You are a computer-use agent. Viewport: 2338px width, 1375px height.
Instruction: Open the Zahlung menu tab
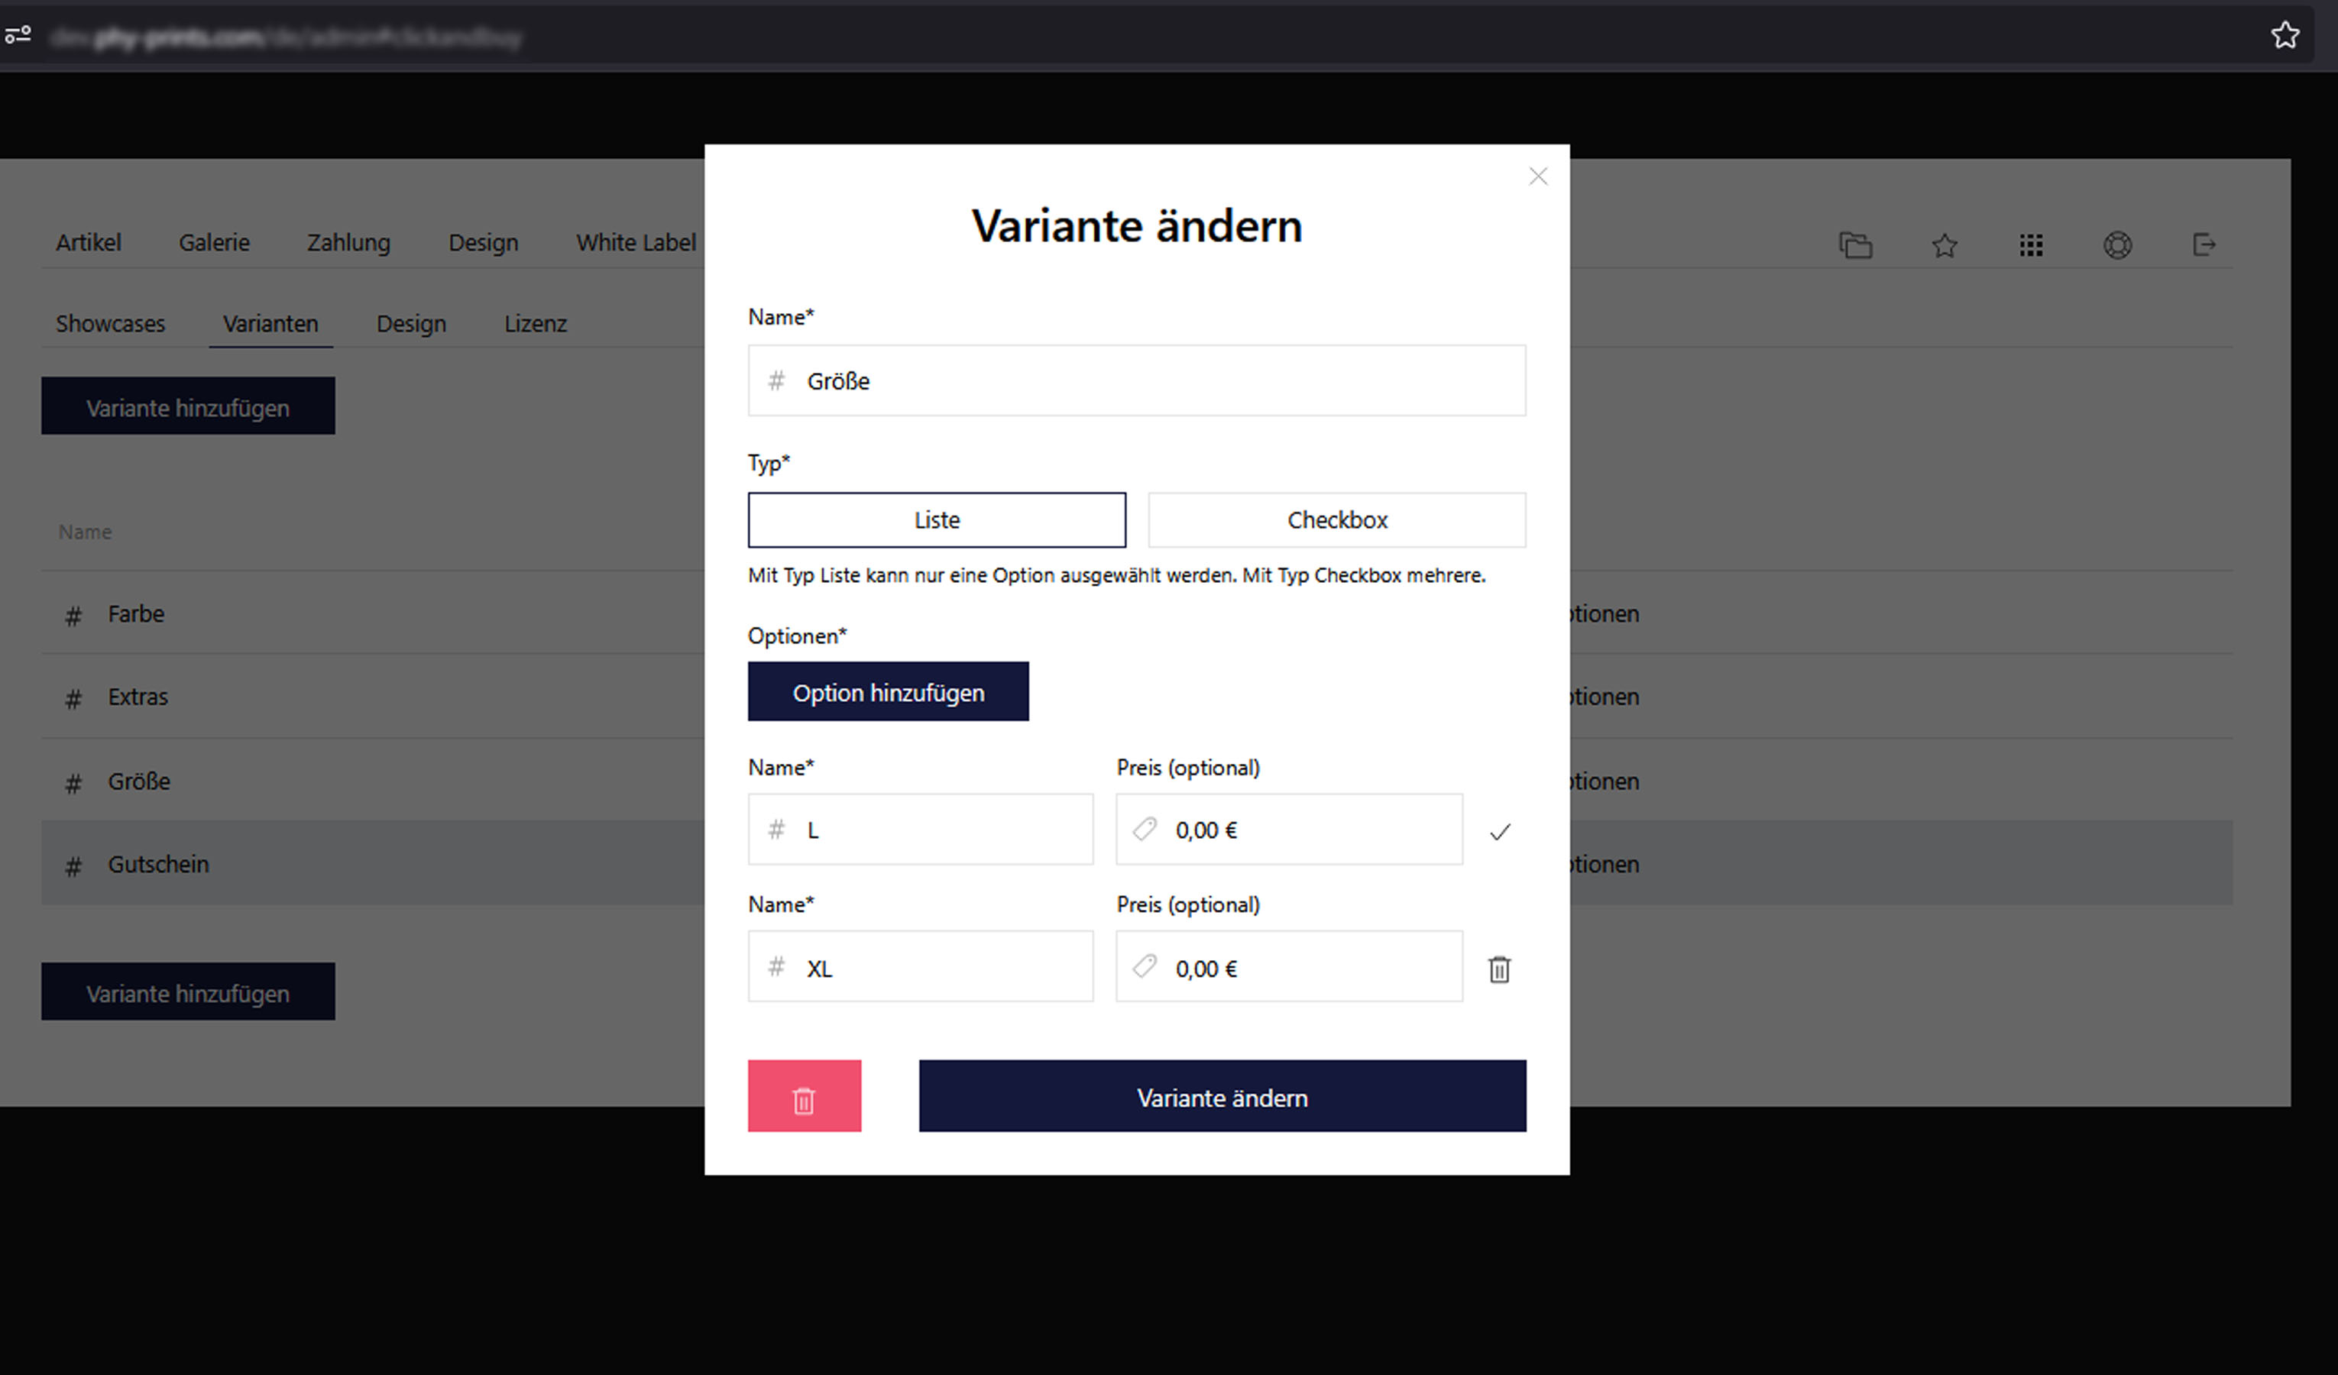coord(348,242)
